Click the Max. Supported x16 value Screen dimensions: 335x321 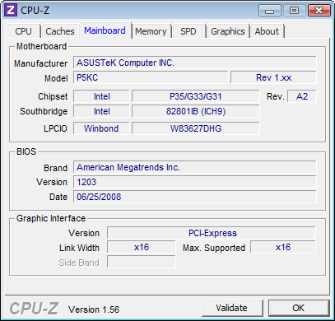[283, 247]
